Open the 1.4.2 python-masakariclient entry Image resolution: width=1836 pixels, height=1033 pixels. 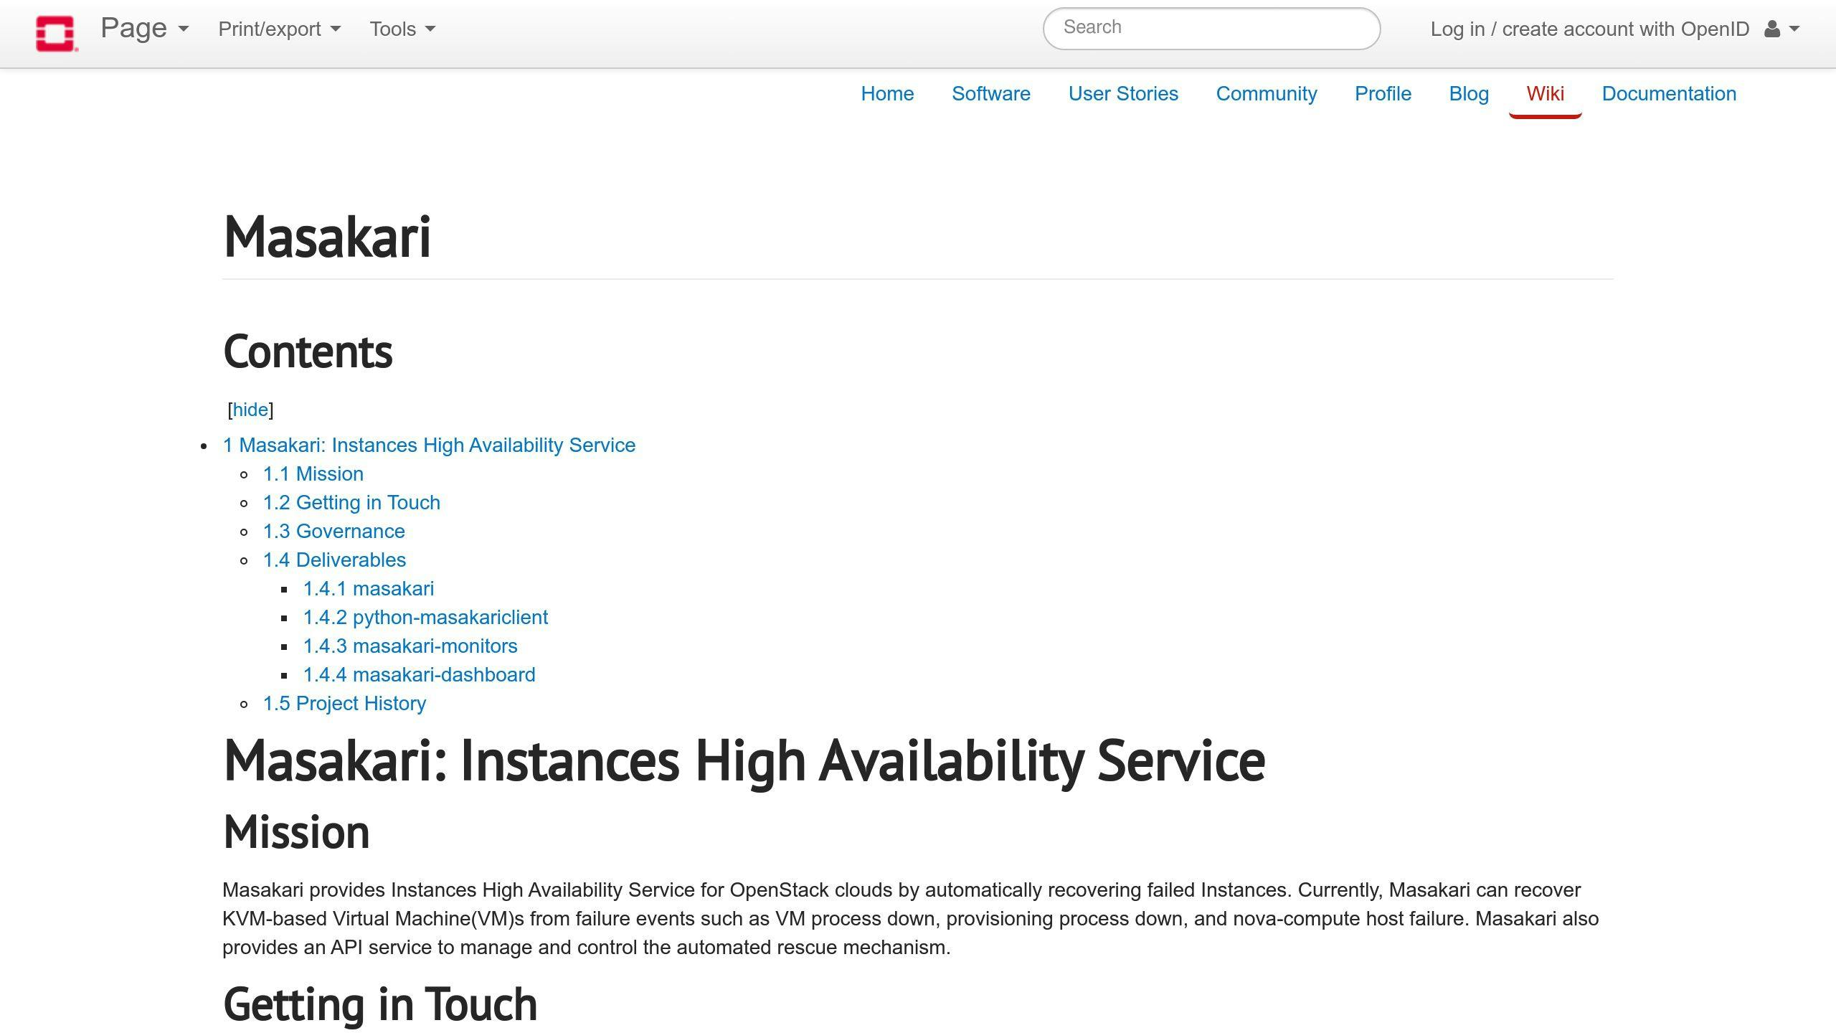[x=425, y=618]
